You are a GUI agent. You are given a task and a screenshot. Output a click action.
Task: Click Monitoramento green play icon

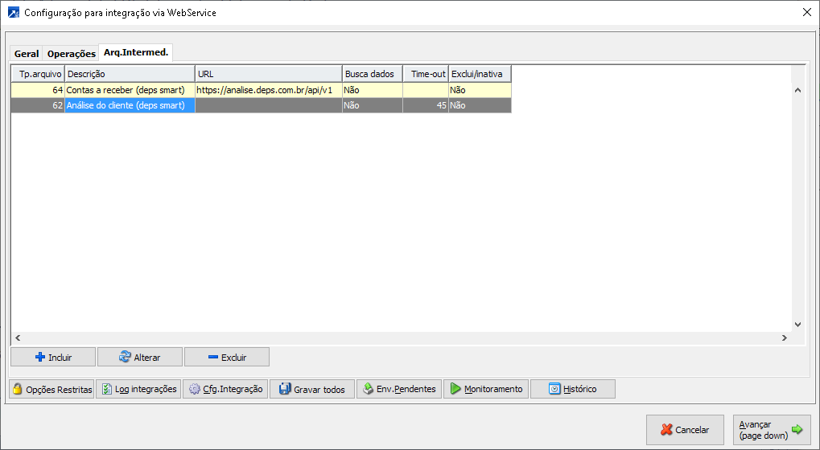click(x=455, y=389)
